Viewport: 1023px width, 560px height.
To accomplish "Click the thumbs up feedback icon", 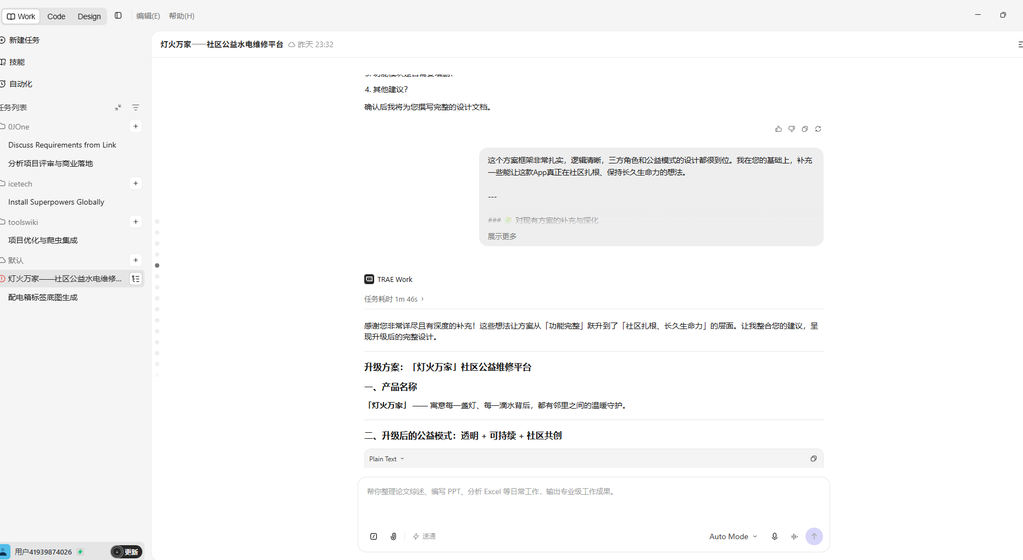I will [x=778, y=129].
